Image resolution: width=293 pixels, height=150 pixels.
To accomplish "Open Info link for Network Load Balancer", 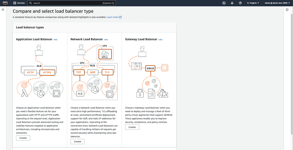I will 106,40.
